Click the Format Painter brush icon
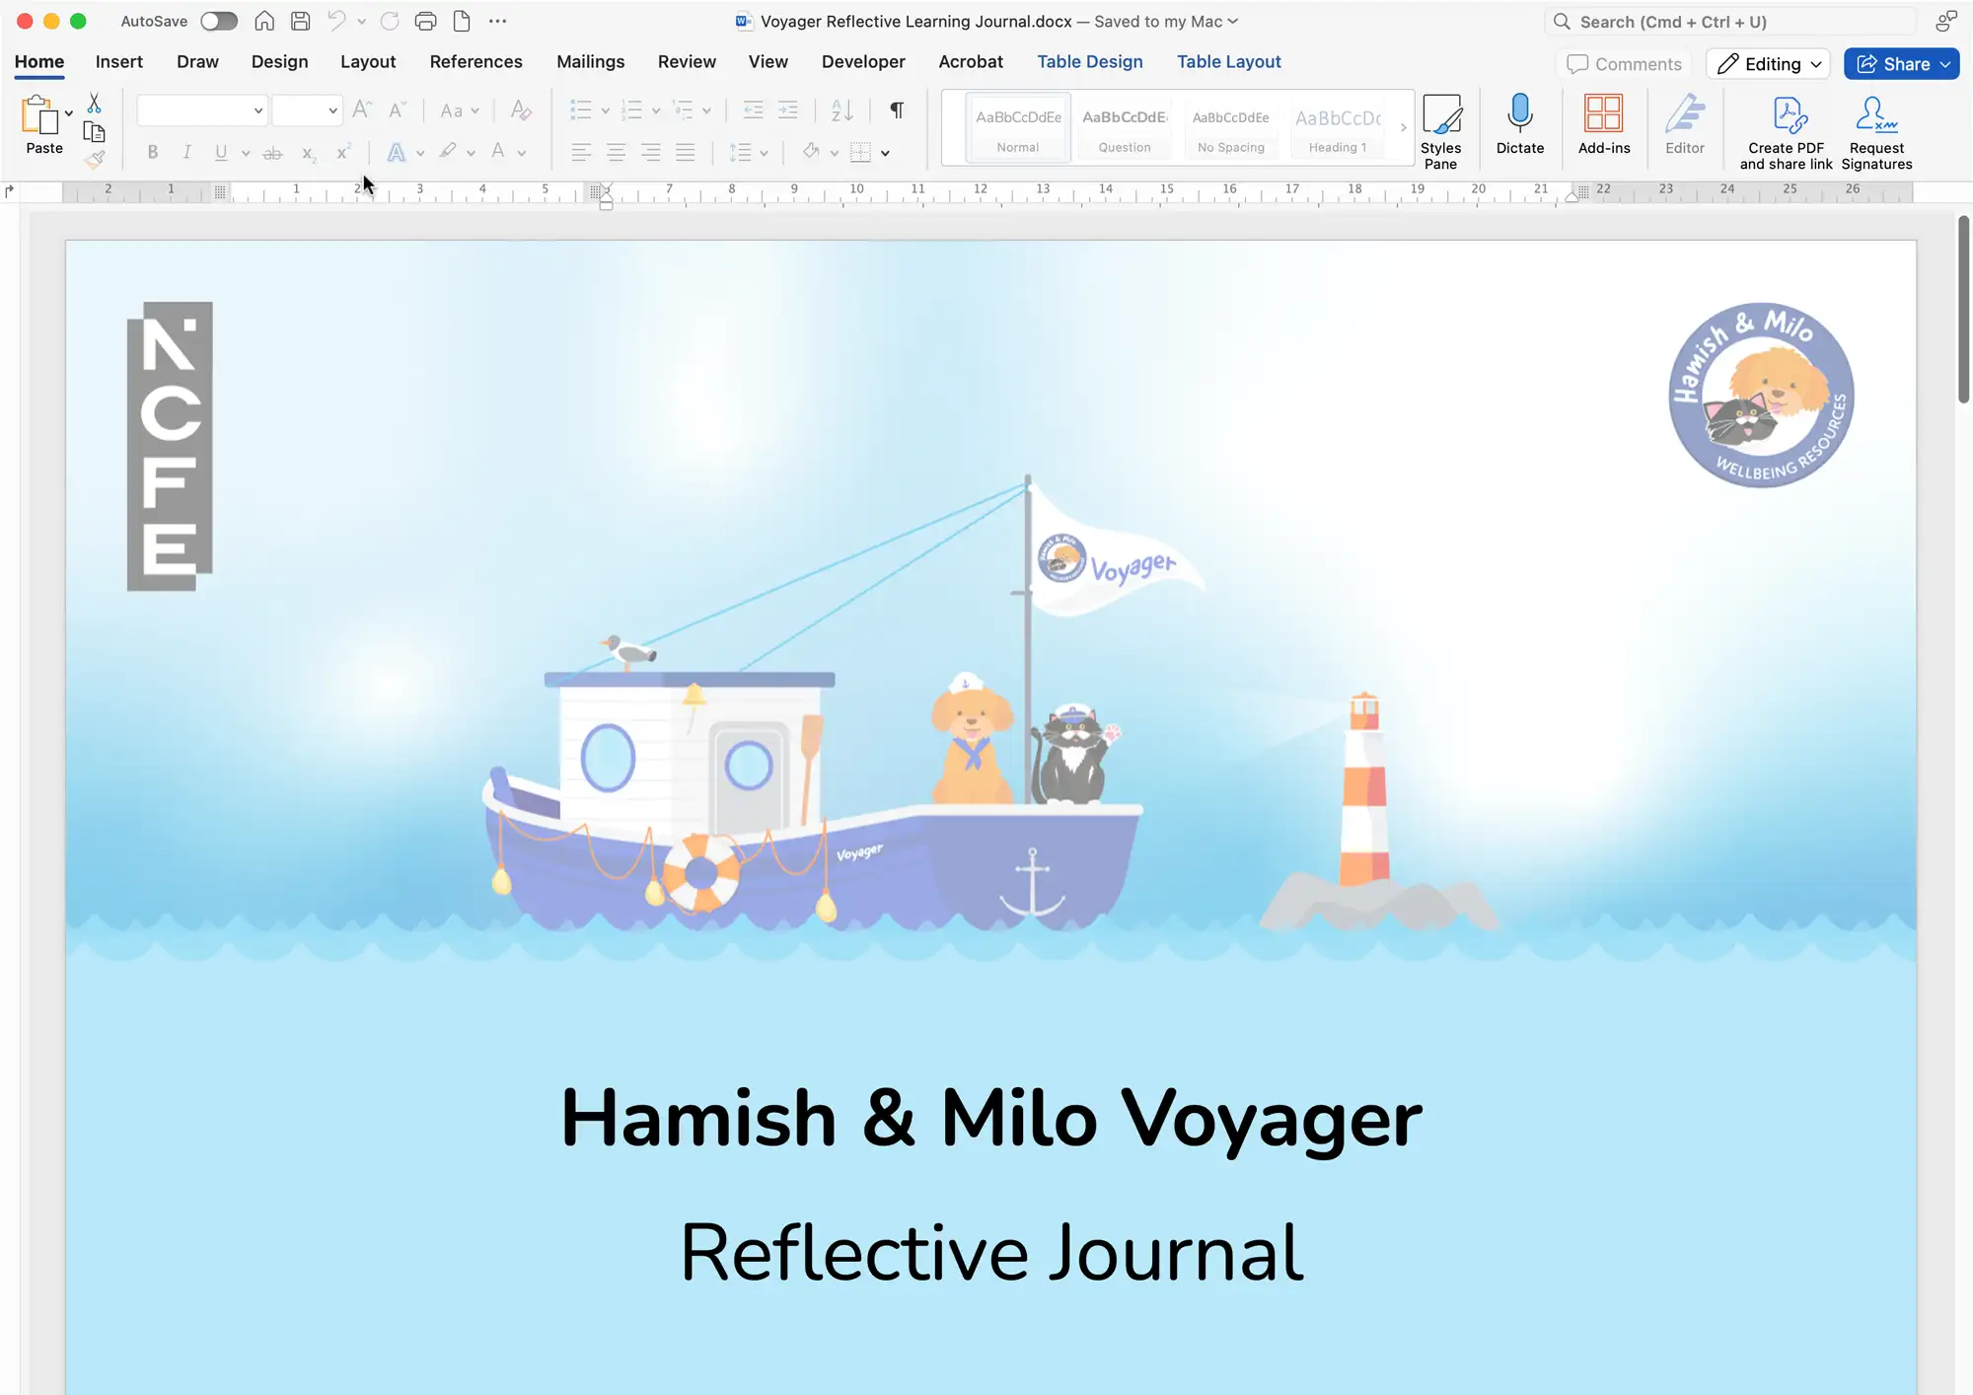Viewport: 1973px width, 1395px height. (95, 159)
